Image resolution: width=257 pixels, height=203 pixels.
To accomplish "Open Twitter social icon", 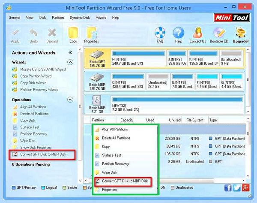I will 237,188.
